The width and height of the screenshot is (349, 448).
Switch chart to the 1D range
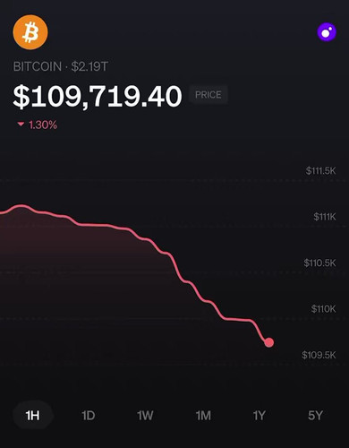[89, 416]
